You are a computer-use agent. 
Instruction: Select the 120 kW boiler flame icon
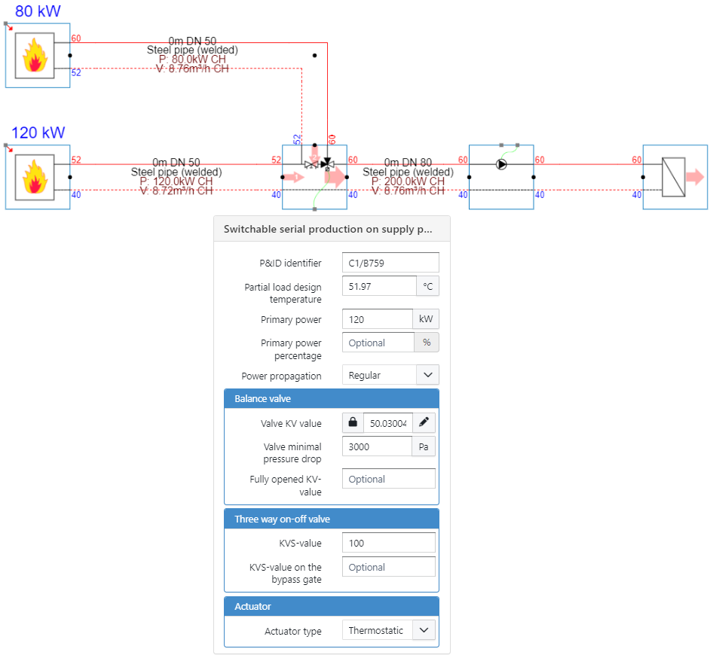point(35,177)
